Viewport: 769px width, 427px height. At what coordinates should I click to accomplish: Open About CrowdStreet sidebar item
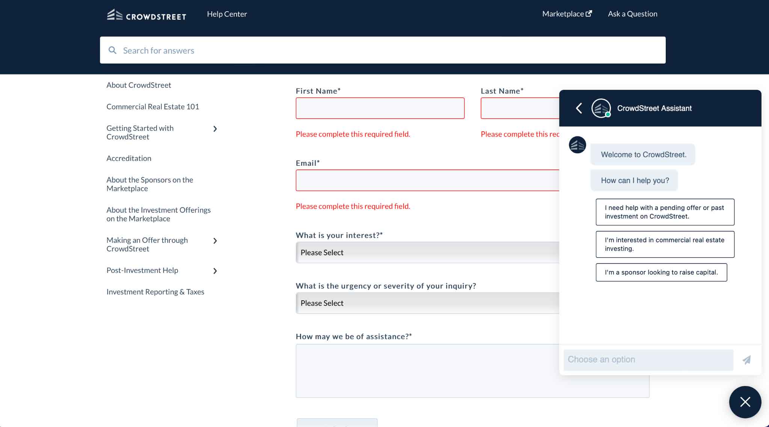click(139, 85)
